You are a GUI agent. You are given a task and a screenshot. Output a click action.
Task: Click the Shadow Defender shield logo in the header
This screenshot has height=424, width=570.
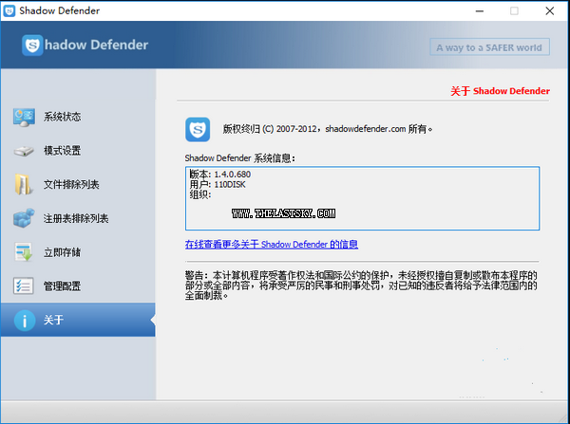pyautogui.click(x=32, y=45)
